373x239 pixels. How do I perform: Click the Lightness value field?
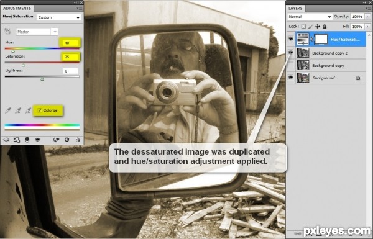[x=70, y=71]
